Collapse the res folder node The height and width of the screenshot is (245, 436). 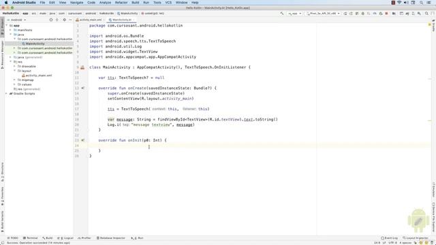coord(11,62)
